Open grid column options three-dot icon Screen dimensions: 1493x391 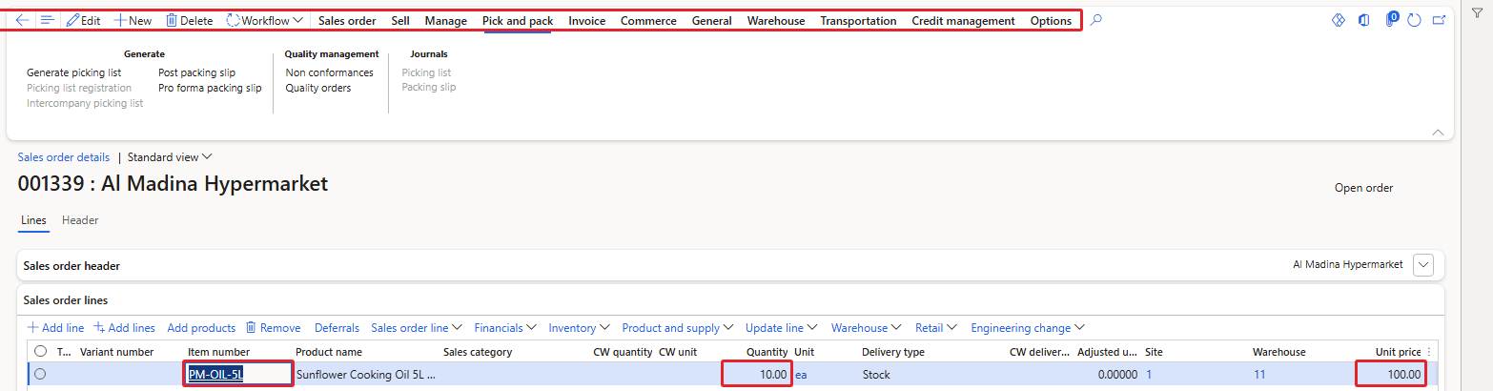pos(1428,352)
